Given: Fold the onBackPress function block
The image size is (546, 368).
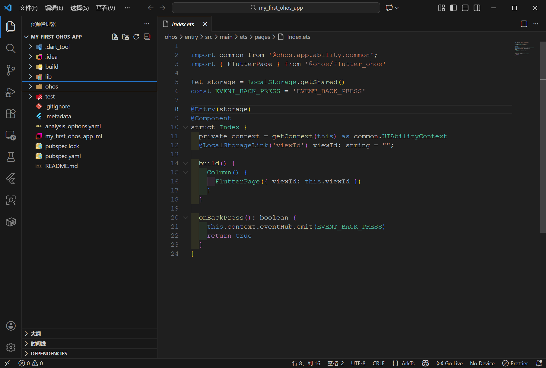Looking at the screenshot, I should pos(186,218).
